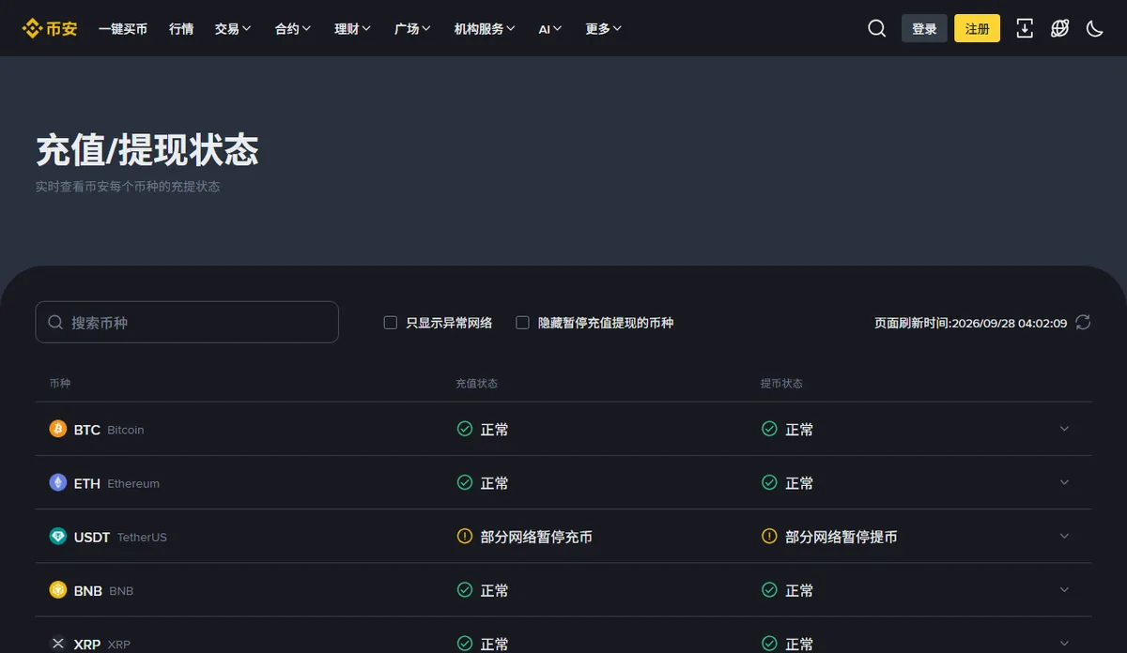Viewport: 1127px width, 653px height.
Task: Expand the ETH row chevron
Action: pyautogui.click(x=1064, y=482)
